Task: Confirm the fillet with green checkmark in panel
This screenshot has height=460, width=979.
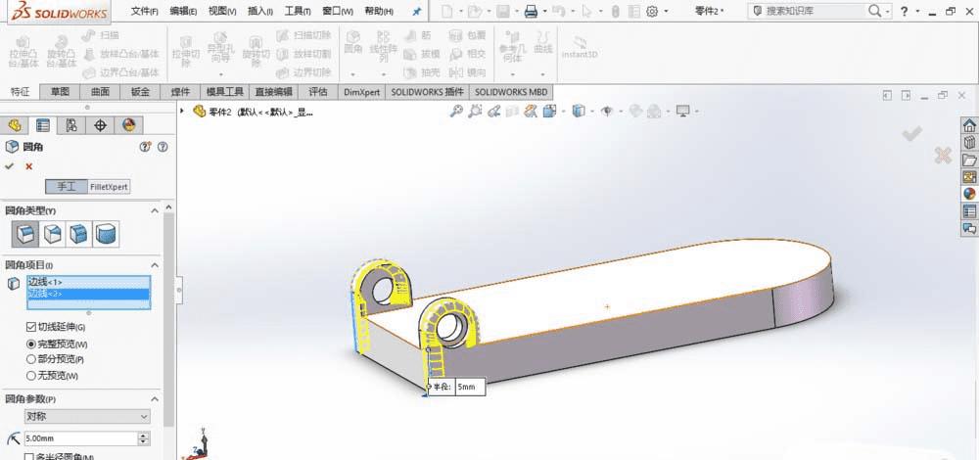Action: (10, 166)
